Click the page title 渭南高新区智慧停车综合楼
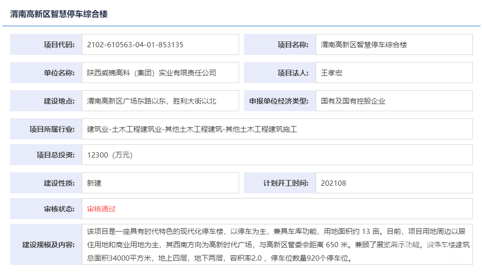The height and width of the screenshot is (274, 482). 59,14
